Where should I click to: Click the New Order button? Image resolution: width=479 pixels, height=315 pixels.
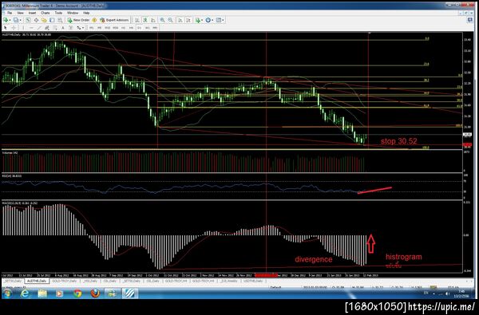pyautogui.click(x=78, y=20)
